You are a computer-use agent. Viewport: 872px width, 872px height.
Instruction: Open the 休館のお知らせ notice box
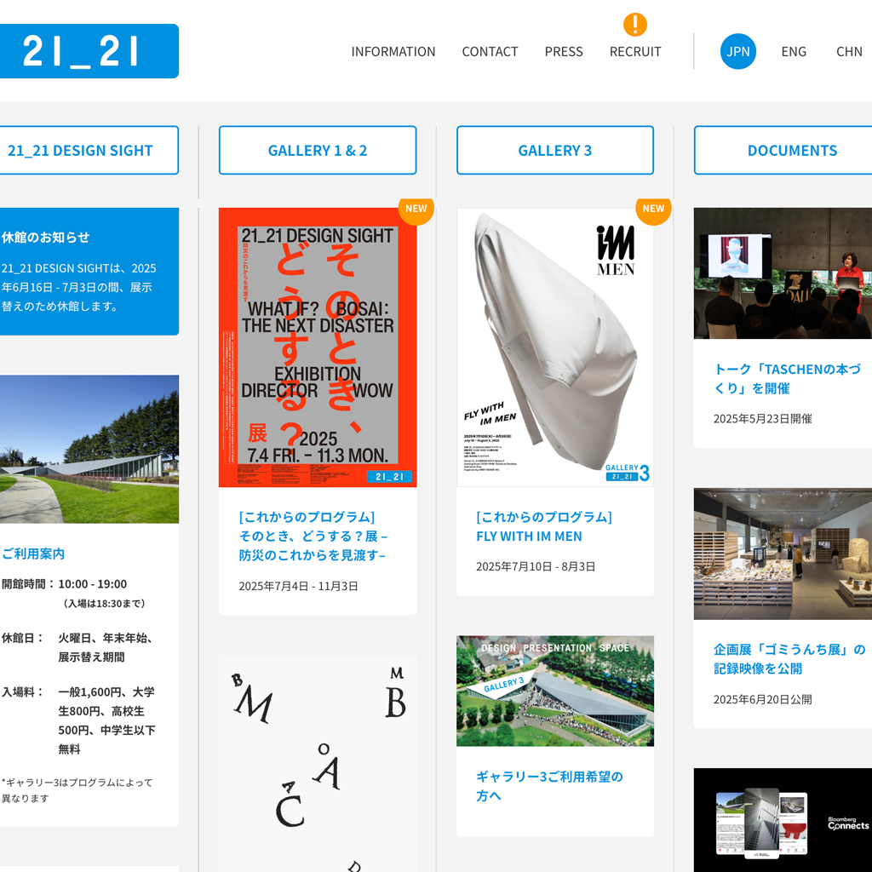pos(89,272)
